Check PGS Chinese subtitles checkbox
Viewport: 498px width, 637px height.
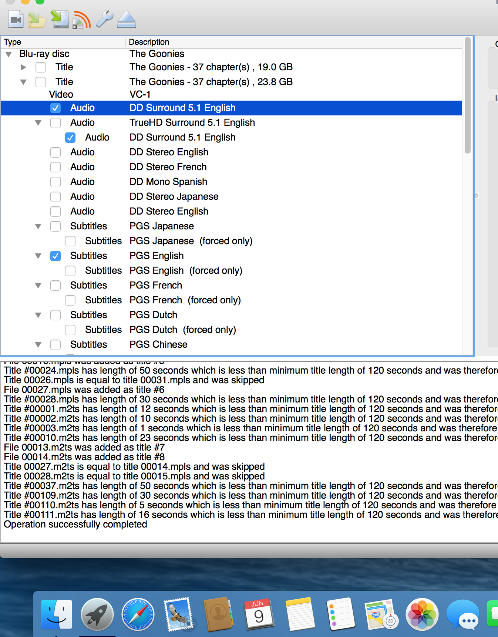pos(55,345)
